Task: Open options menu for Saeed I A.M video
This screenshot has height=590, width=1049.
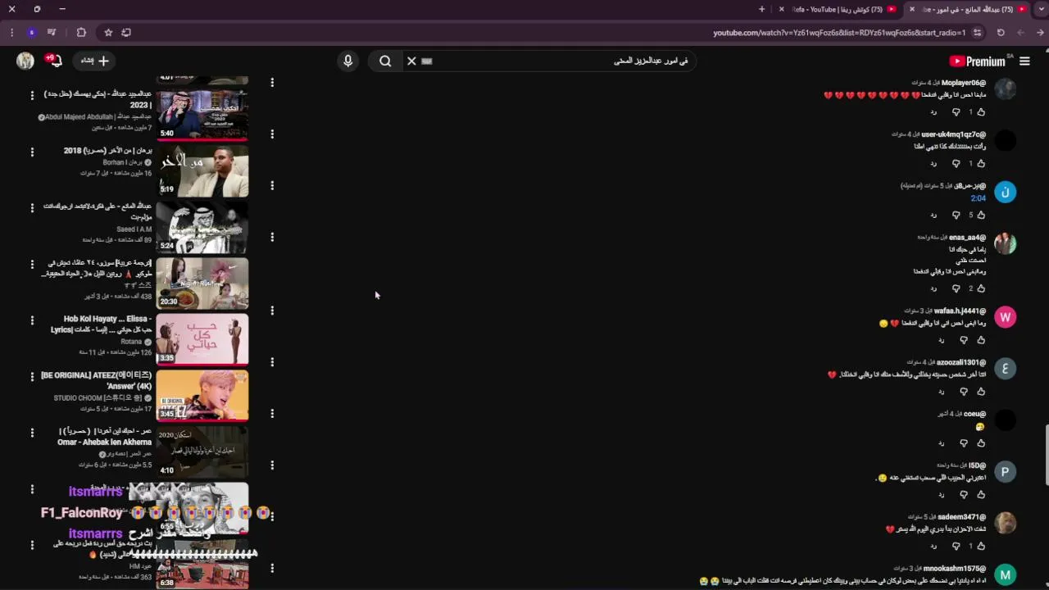Action: [32, 207]
